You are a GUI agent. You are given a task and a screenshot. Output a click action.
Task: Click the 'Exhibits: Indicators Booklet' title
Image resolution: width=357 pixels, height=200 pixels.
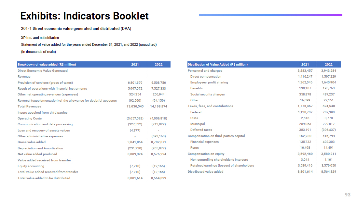coord(84,16)
